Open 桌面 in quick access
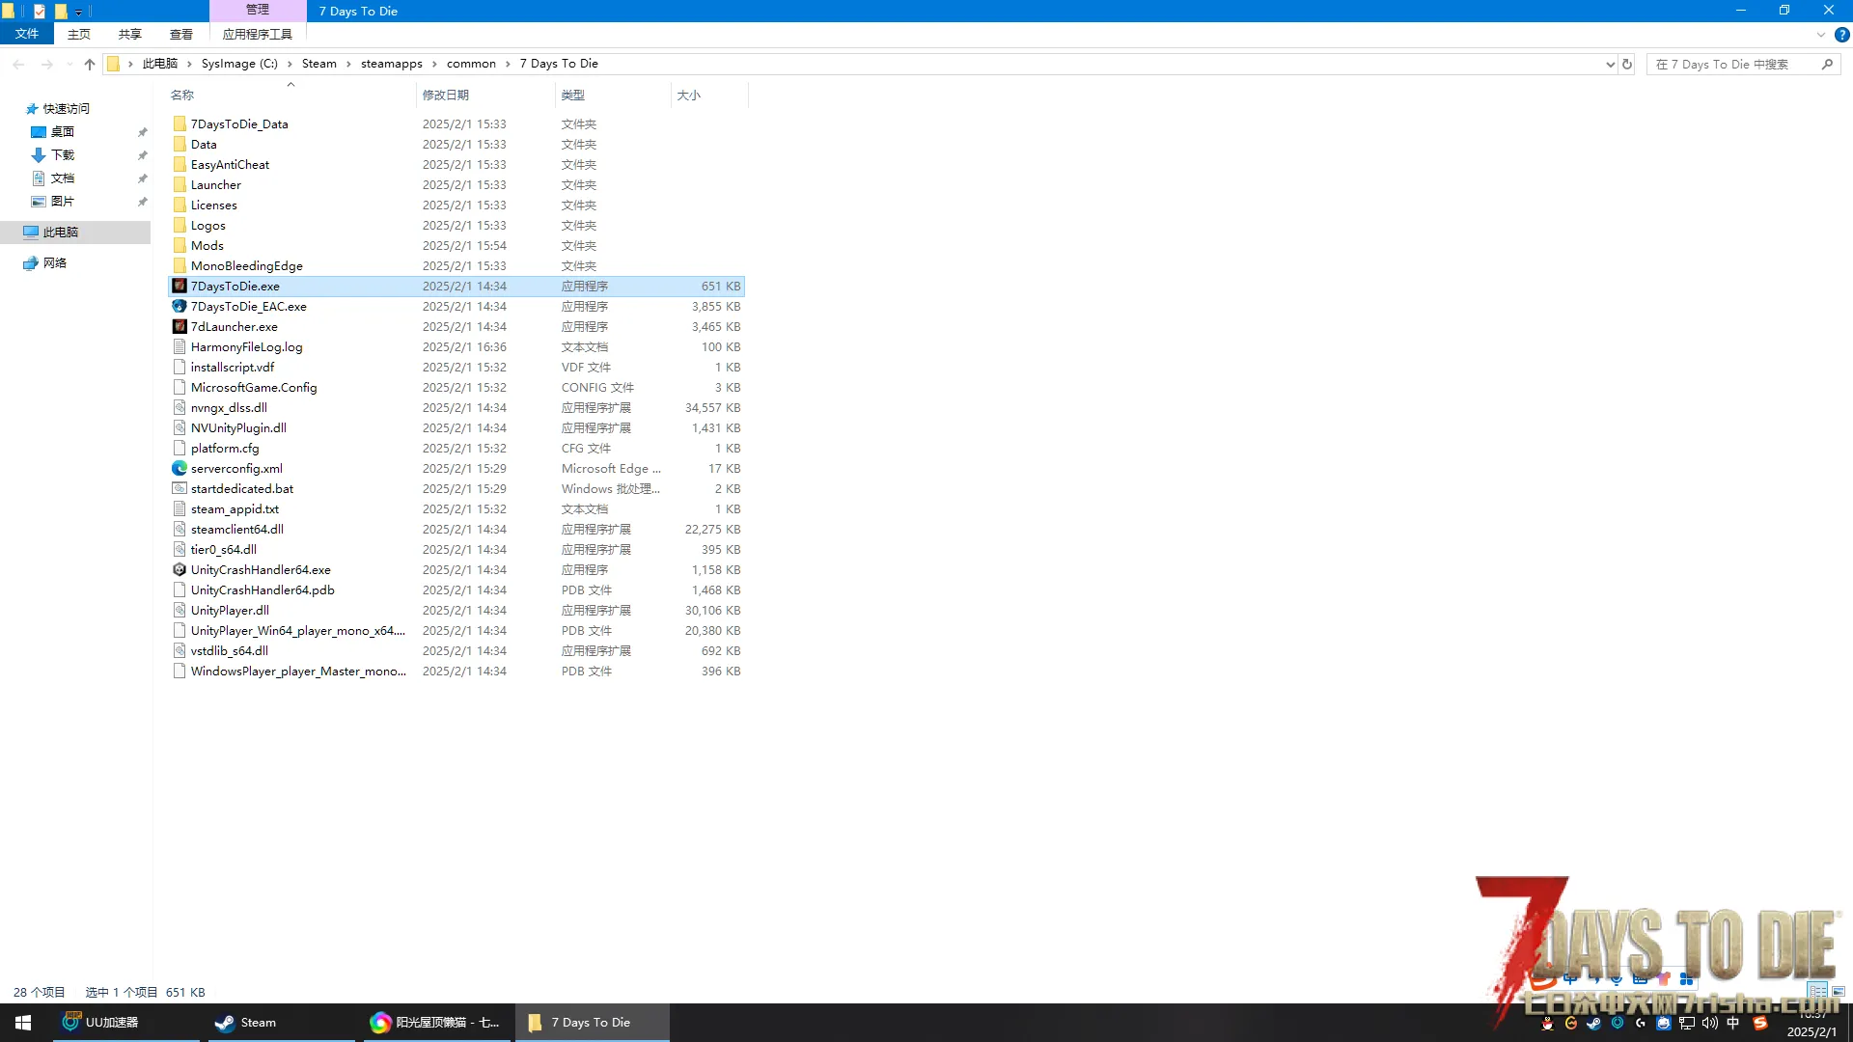Screen dimensions: 1853x1042 click(x=63, y=132)
